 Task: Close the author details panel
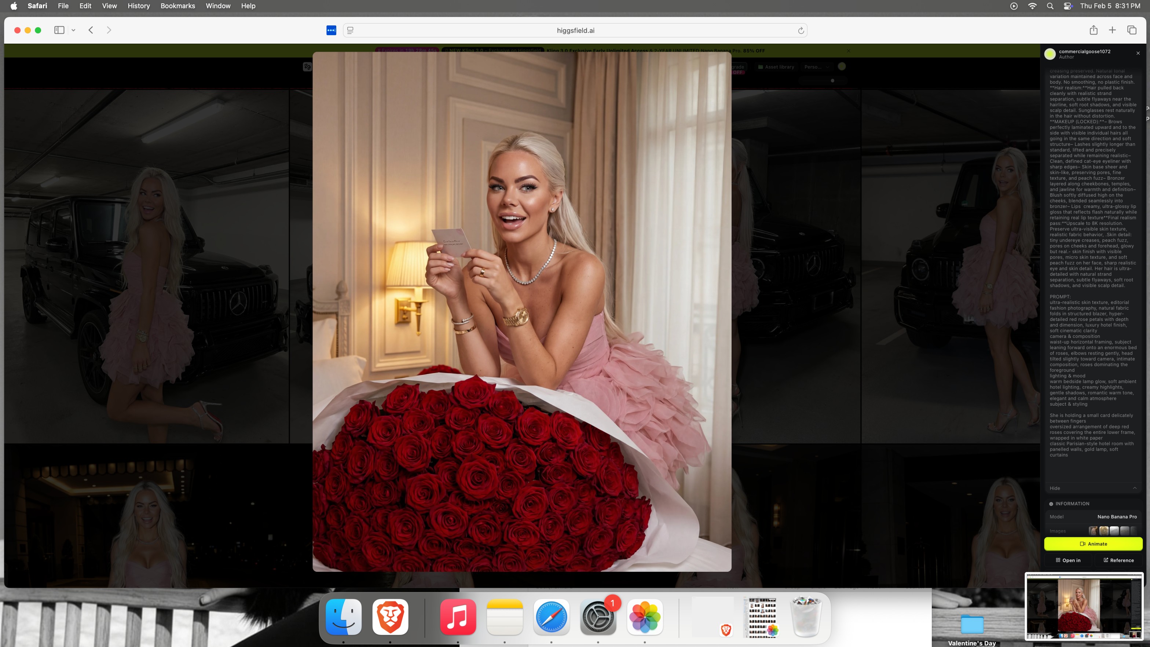pos(1138,53)
